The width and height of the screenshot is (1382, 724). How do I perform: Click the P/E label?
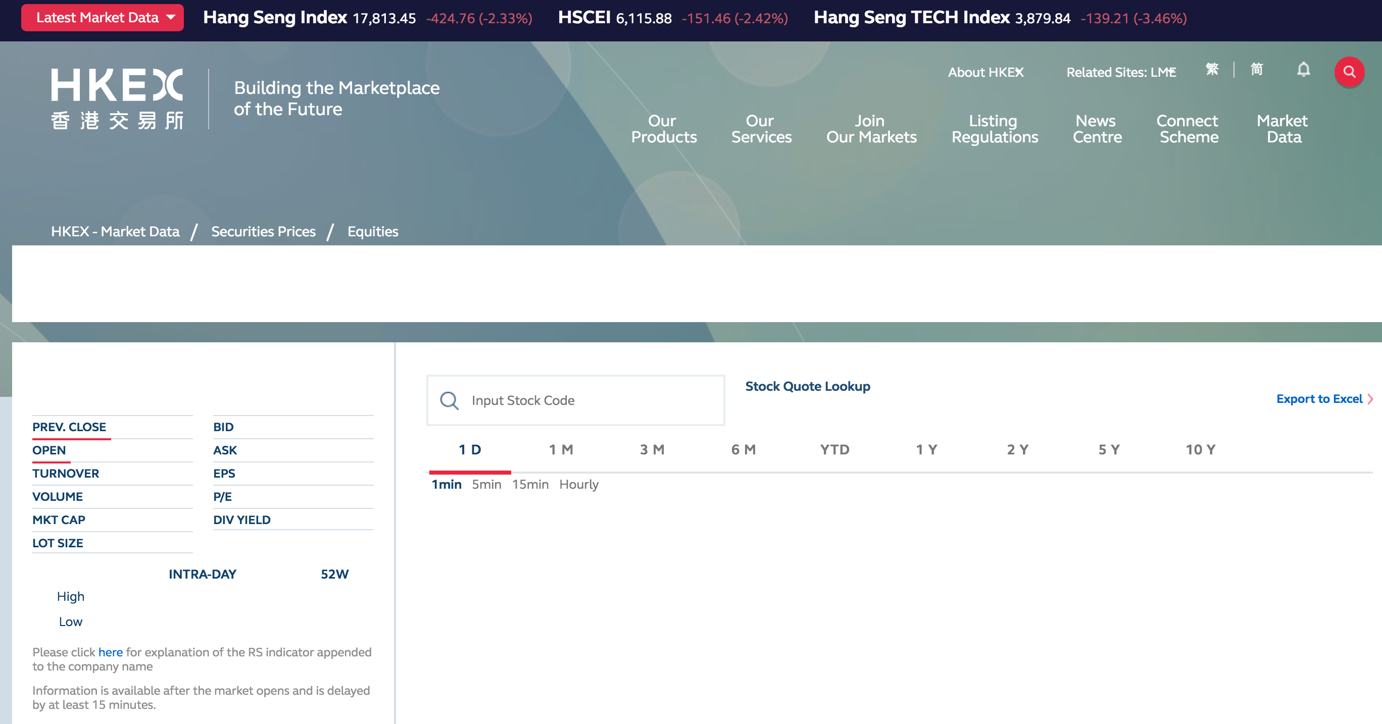(x=222, y=496)
